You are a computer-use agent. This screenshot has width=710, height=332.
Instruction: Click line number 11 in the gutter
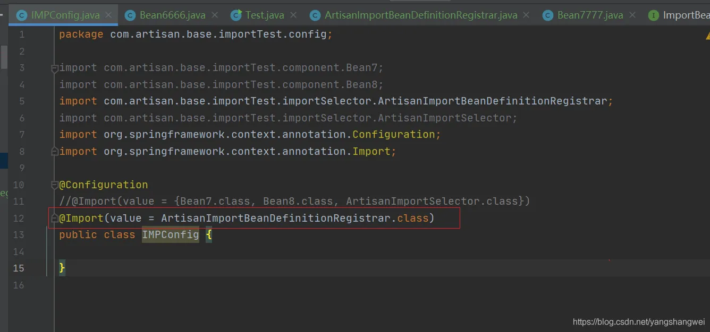click(x=19, y=202)
